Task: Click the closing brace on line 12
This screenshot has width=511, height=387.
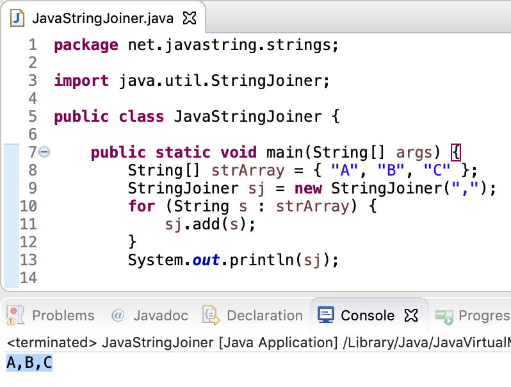Action: click(132, 242)
